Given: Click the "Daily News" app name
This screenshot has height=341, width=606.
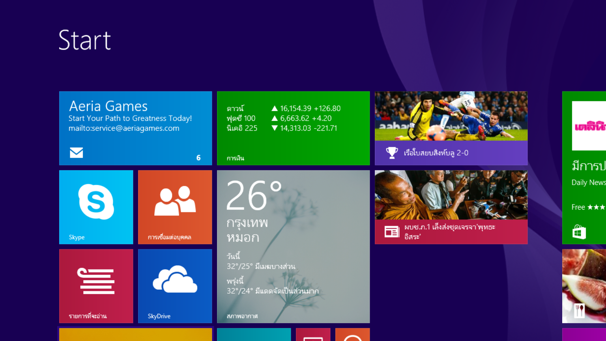Looking at the screenshot, I should coord(589,182).
